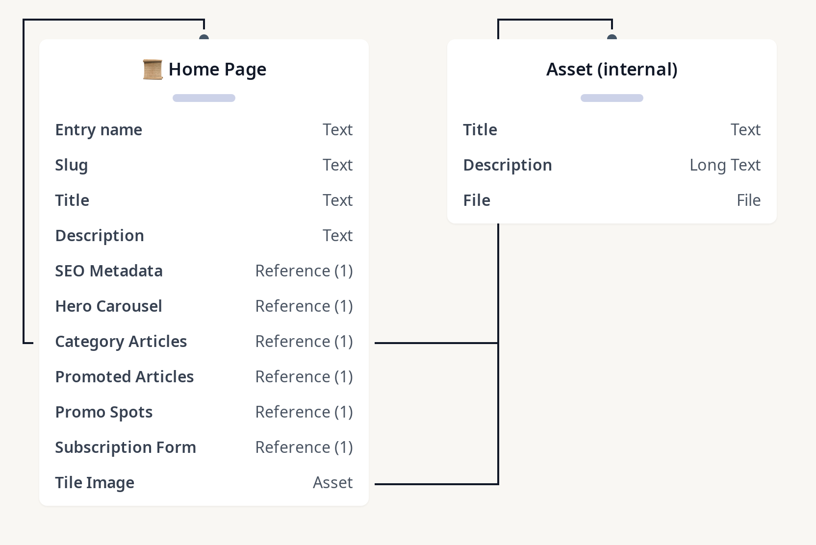Select the Home Page card title

tap(217, 70)
